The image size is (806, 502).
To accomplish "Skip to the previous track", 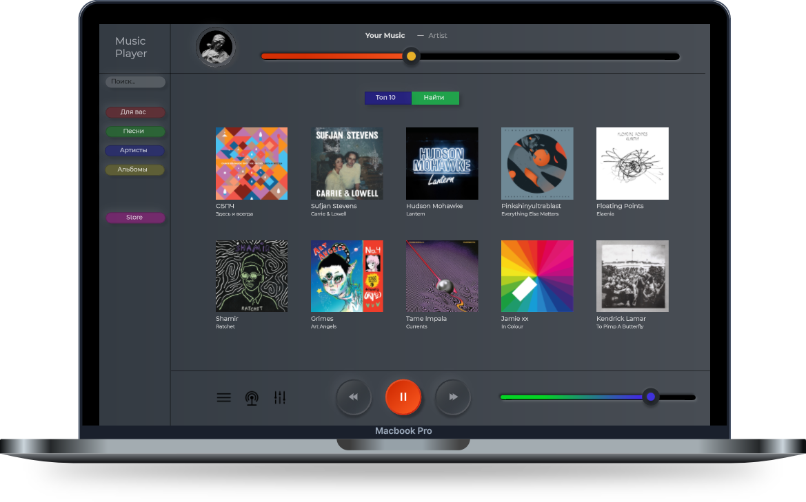I will tap(354, 397).
